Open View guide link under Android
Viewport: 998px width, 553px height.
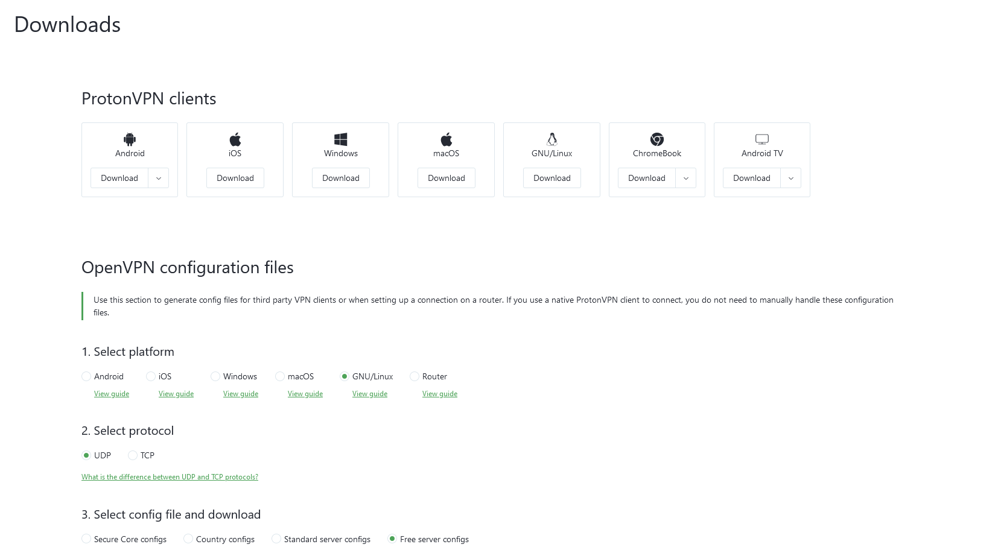click(x=112, y=394)
